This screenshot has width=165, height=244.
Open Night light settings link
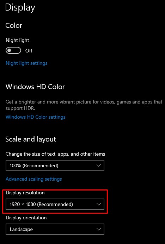[x=26, y=63]
